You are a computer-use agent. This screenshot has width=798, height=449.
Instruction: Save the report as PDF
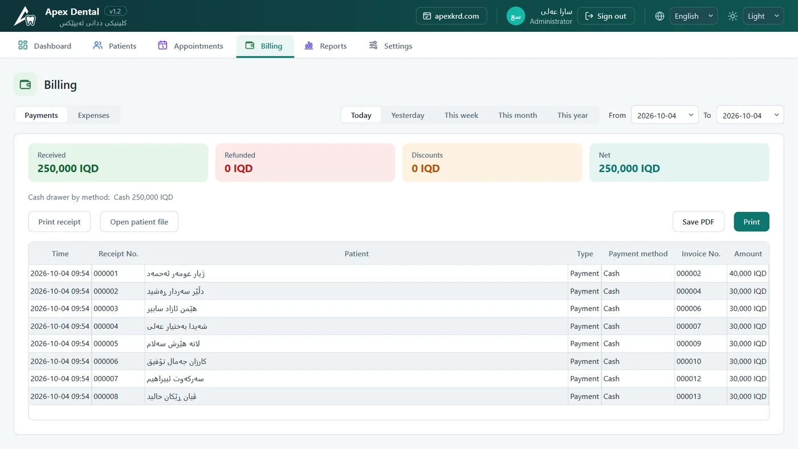coord(698,222)
